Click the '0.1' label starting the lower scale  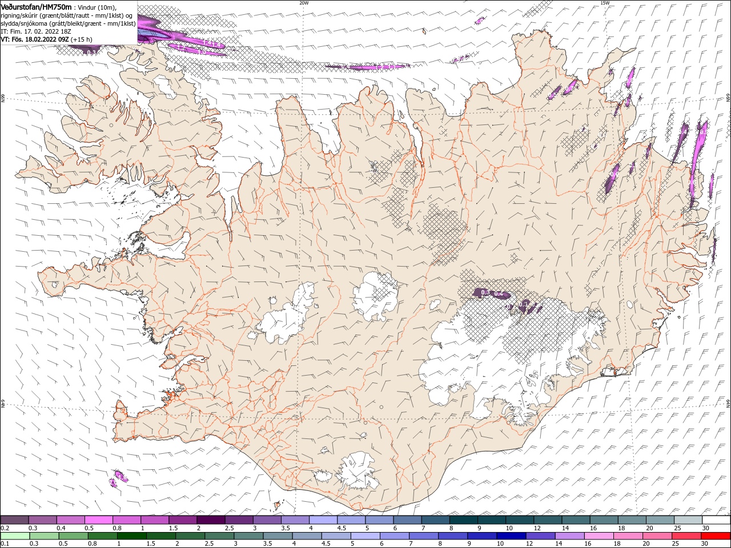coord(5,544)
